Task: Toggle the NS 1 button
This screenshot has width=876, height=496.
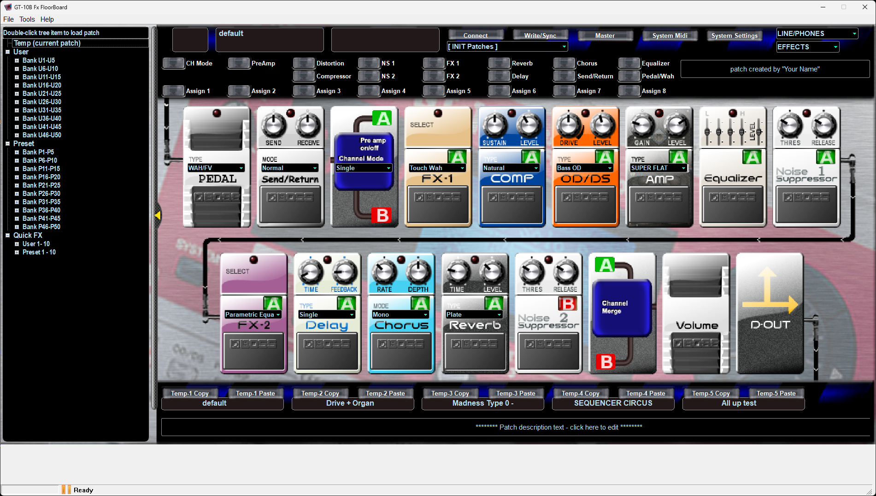Action: coord(369,63)
